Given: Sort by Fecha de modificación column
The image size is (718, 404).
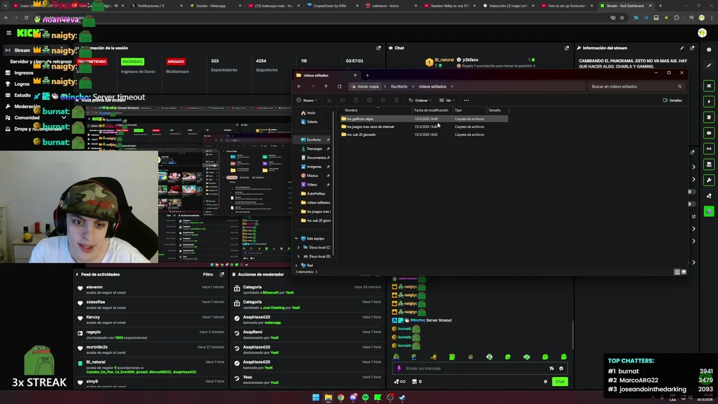Looking at the screenshot, I should coord(431,110).
